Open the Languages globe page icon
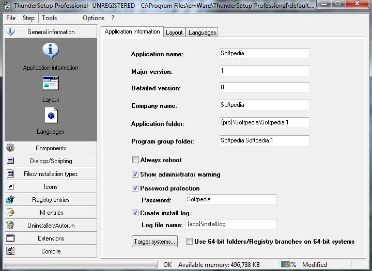Screen dimensions: 372x271 point(51,116)
